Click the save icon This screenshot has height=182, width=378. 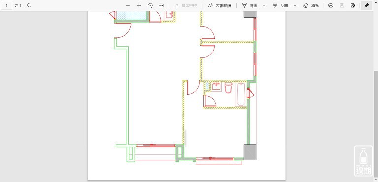[x=342, y=5]
